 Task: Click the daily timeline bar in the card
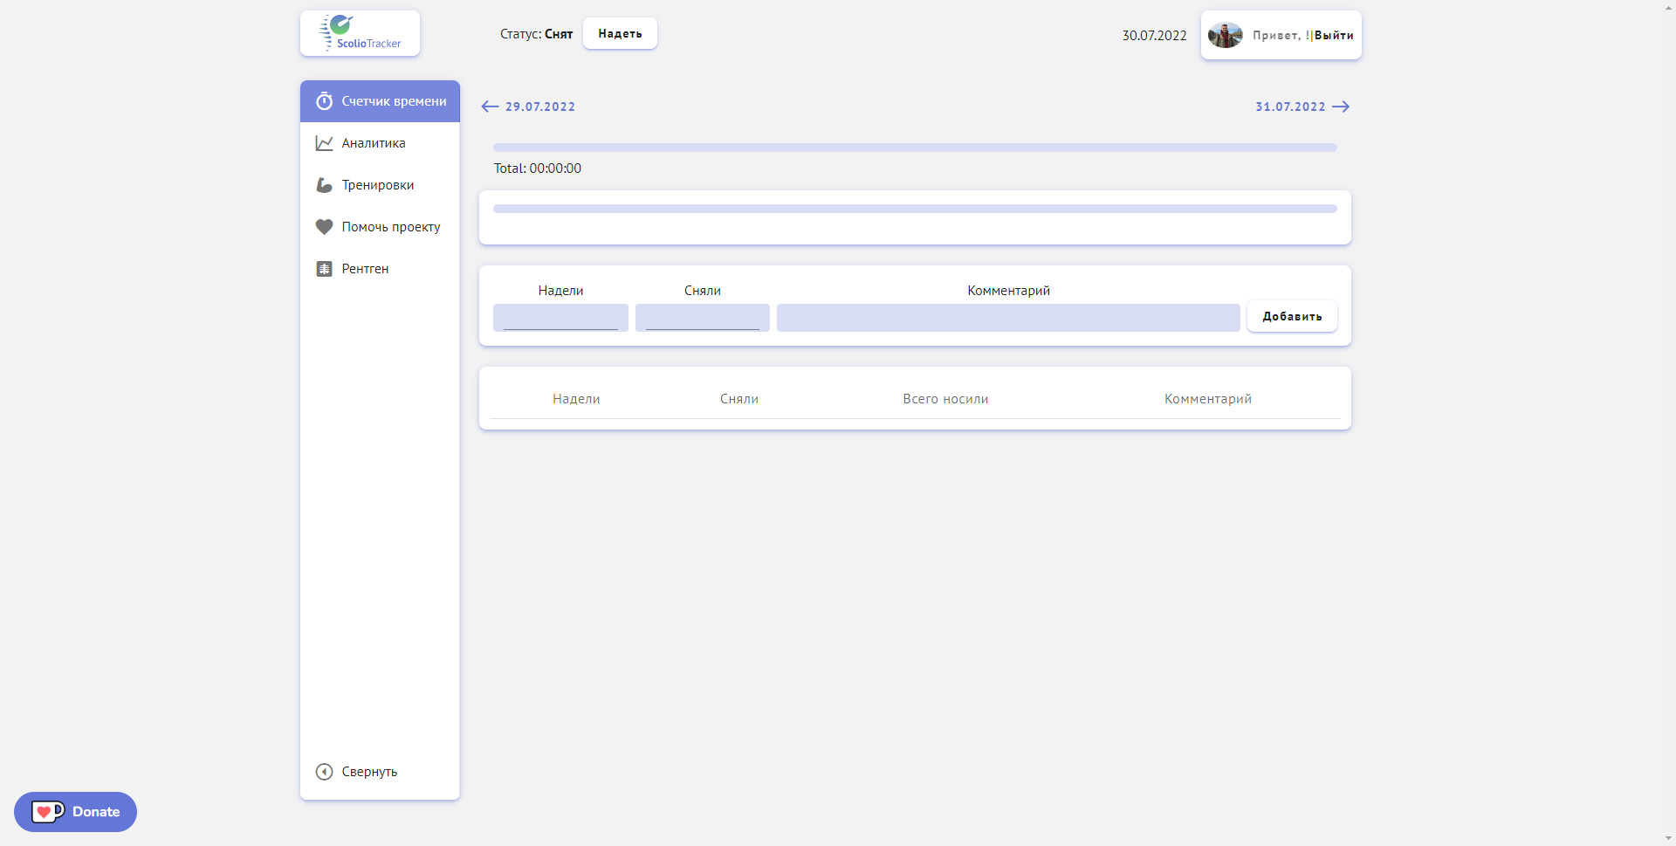(x=914, y=209)
